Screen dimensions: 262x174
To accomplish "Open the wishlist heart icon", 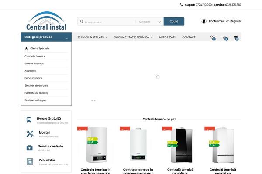I will point(213,38).
